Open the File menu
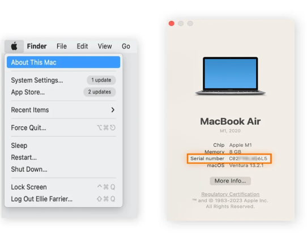 (x=62, y=46)
